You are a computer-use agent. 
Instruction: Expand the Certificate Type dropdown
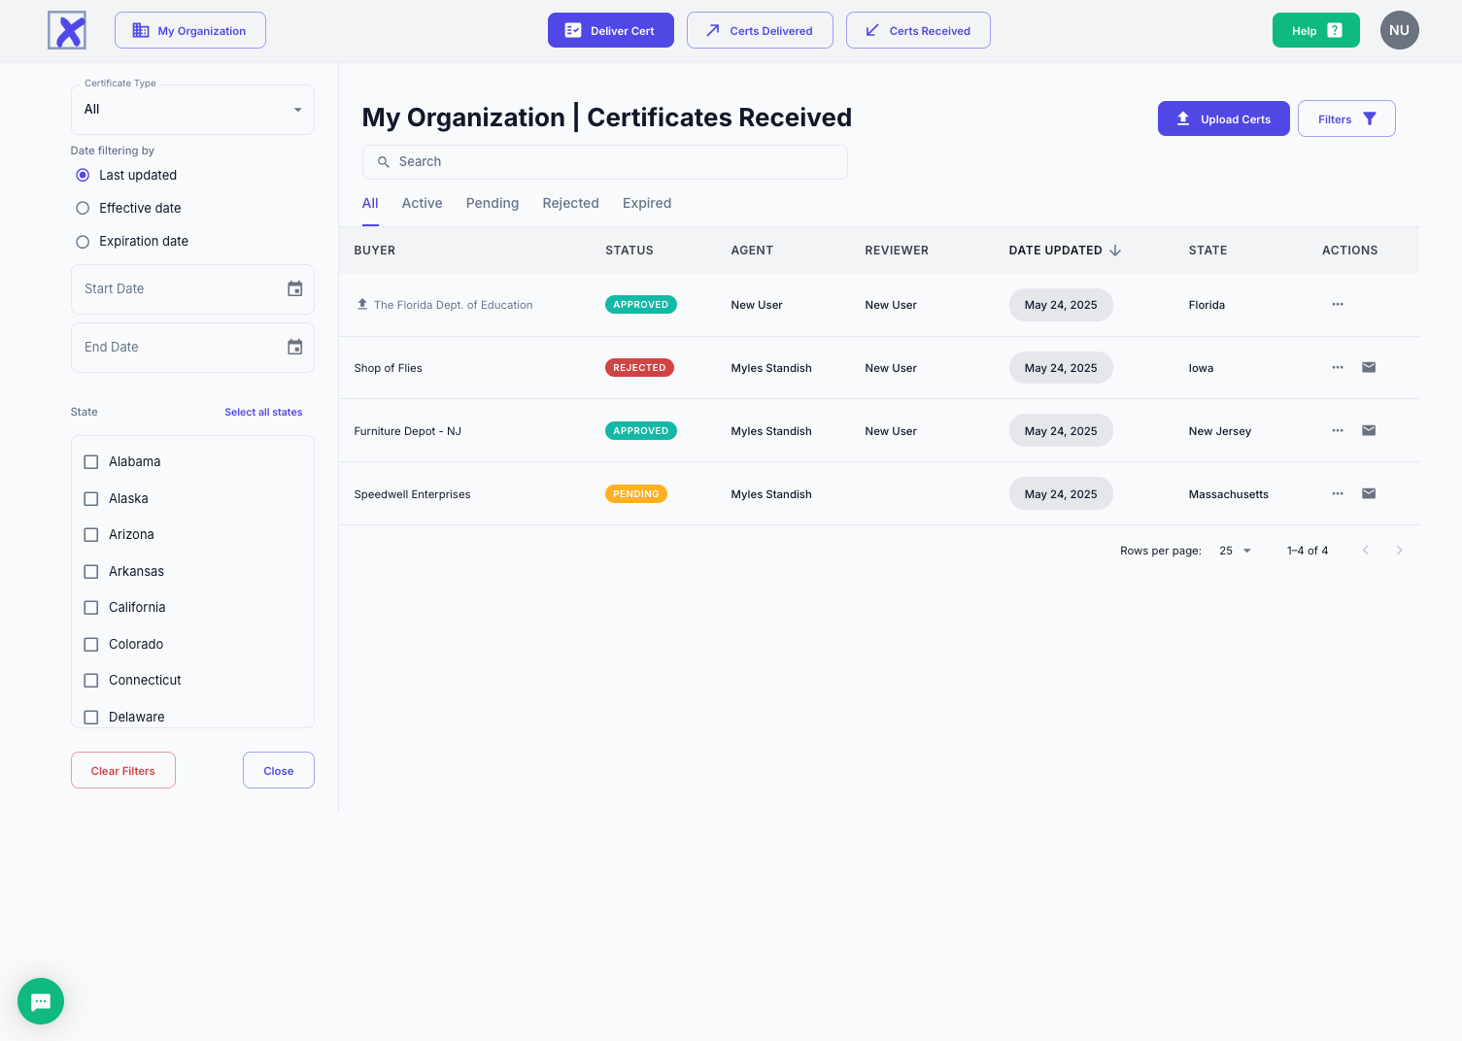point(192,110)
